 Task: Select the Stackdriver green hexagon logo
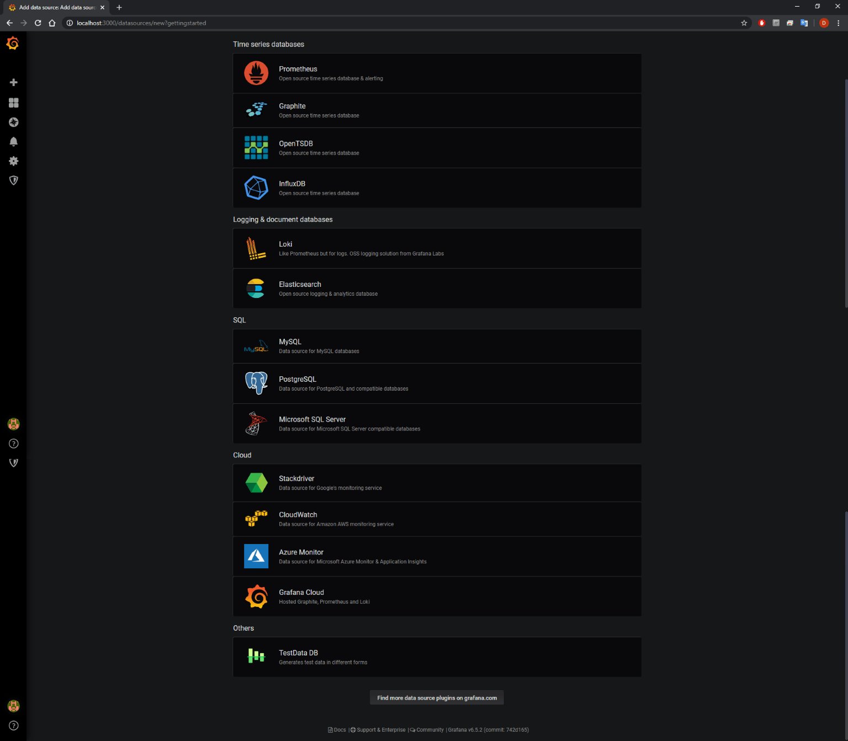256,483
